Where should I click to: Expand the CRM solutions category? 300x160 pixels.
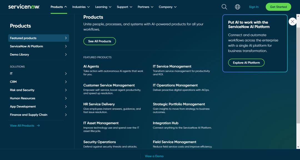point(39,82)
